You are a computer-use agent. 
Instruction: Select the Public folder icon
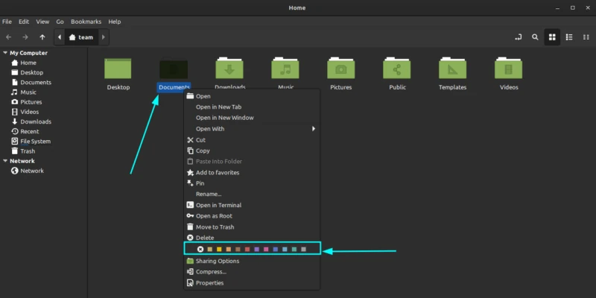[397, 69]
